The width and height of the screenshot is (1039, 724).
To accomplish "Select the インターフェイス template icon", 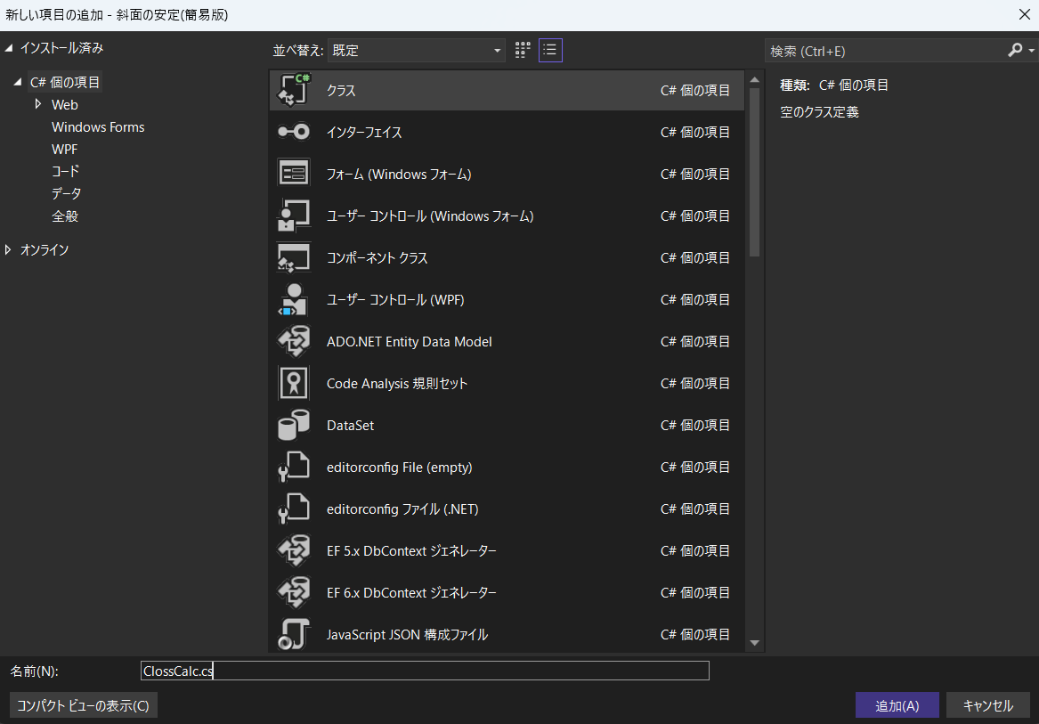I will tap(294, 132).
